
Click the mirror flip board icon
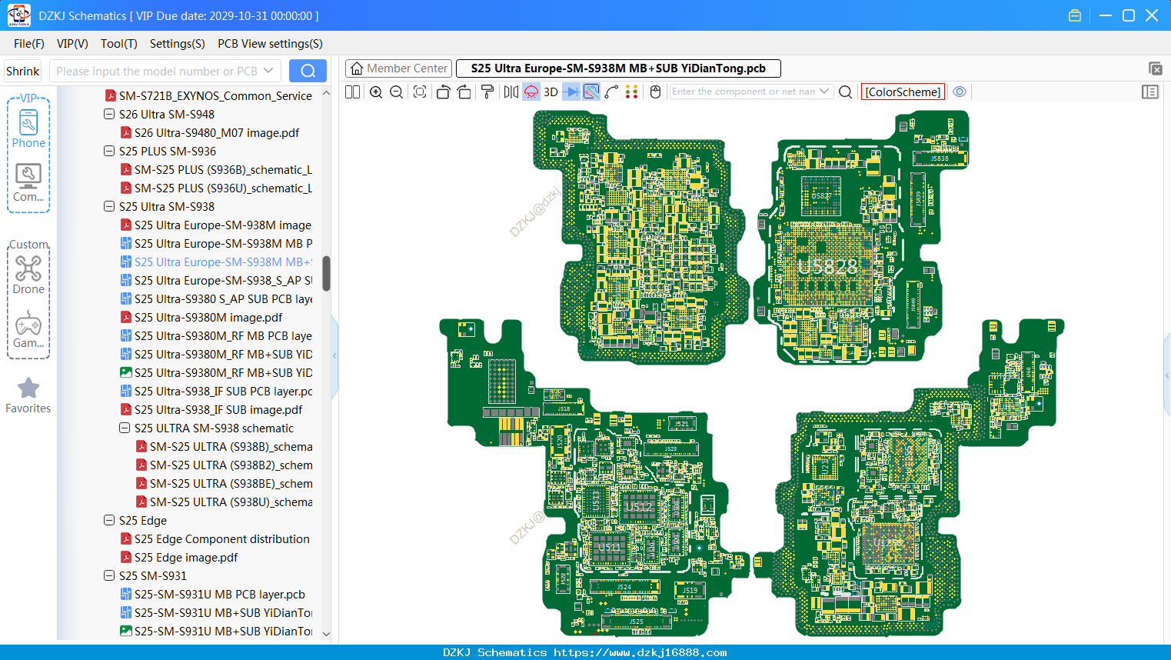511,92
